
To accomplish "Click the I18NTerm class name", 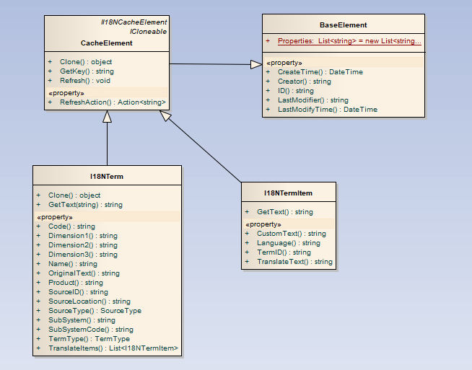I will point(107,175).
